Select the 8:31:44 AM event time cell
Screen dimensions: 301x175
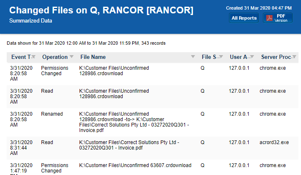21,148
